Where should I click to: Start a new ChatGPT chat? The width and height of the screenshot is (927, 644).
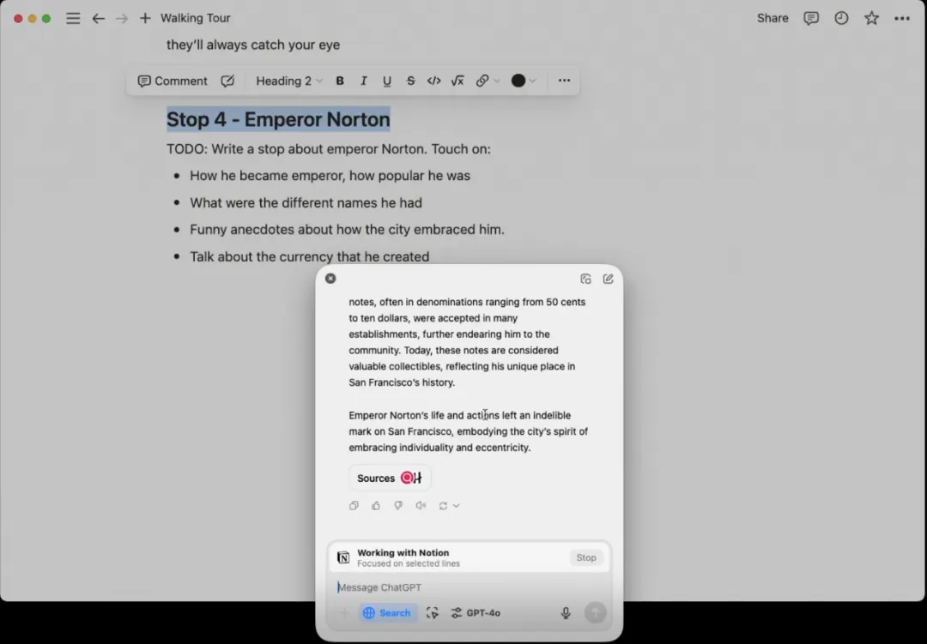[x=608, y=279]
